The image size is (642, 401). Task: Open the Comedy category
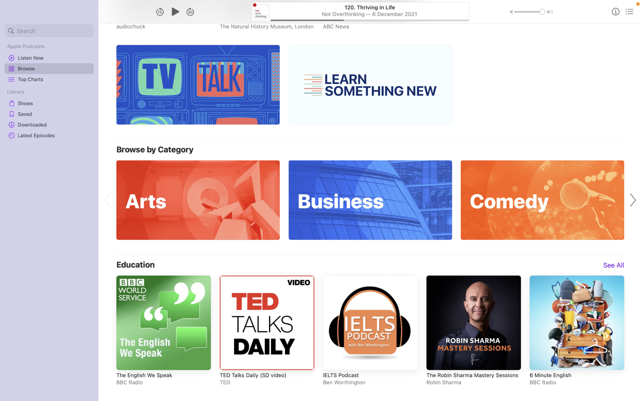[x=542, y=200]
